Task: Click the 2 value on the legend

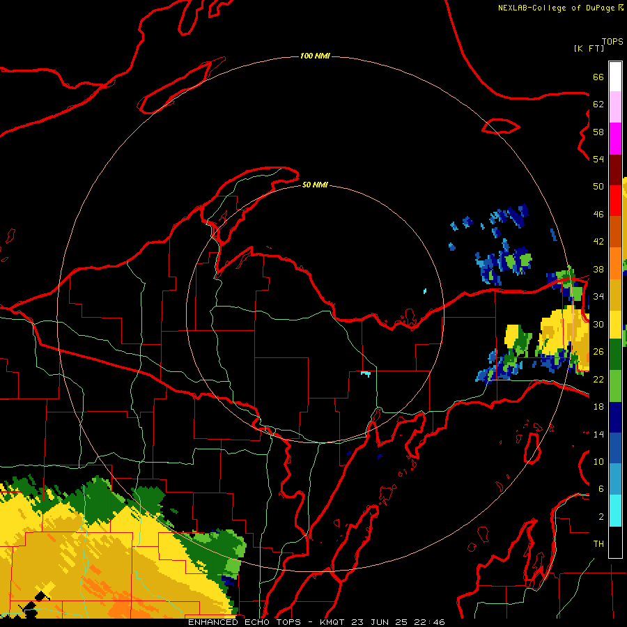Action: point(601,517)
